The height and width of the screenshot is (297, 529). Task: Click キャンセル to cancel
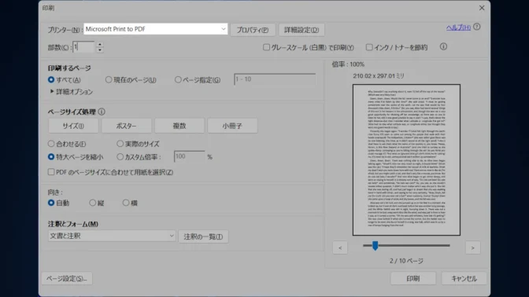tap(464, 278)
